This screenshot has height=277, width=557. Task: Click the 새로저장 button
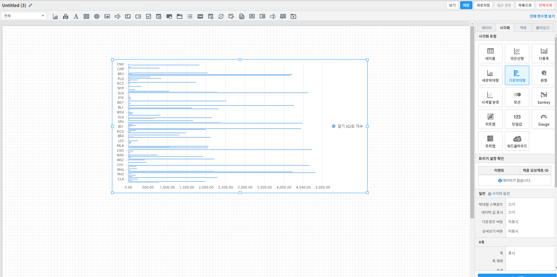click(483, 5)
